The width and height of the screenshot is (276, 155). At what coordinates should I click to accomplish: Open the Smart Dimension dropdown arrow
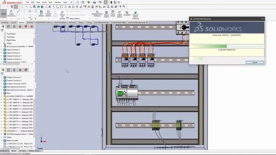click(11, 19)
